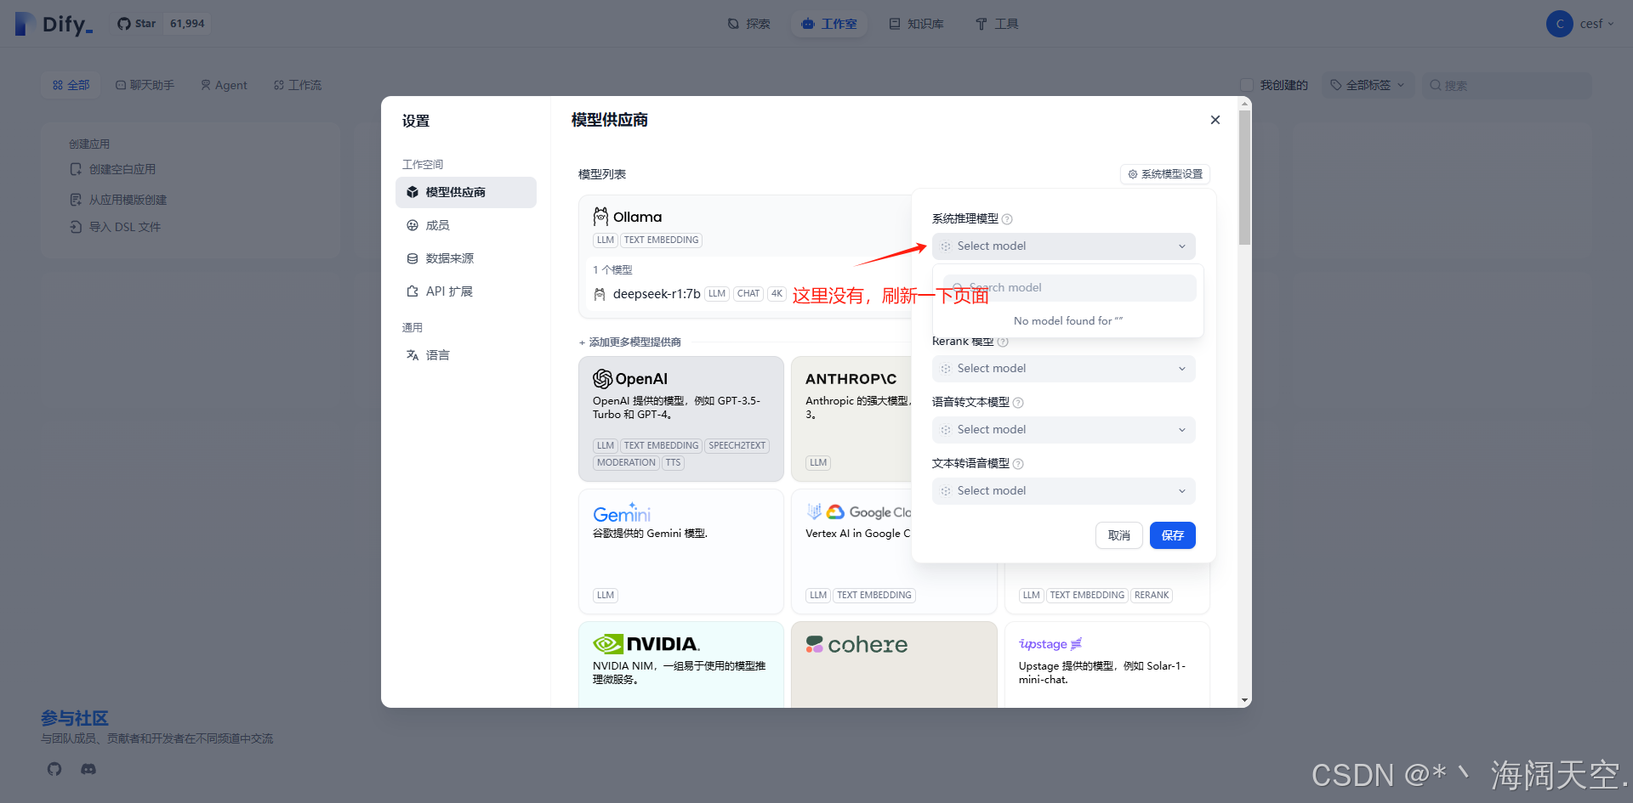
Task: Click the 取消 button
Action: (1119, 535)
